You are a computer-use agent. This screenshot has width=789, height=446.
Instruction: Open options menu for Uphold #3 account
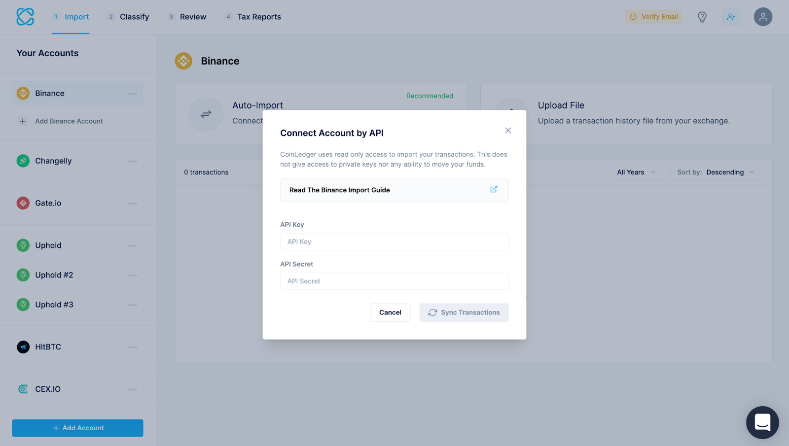pos(133,305)
